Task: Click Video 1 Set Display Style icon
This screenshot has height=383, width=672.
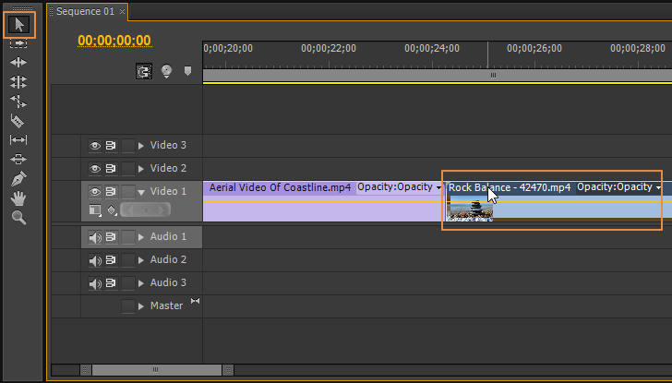Action: pos(95,209)
